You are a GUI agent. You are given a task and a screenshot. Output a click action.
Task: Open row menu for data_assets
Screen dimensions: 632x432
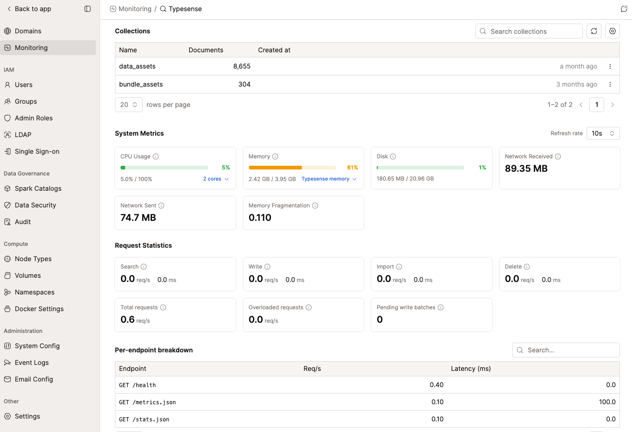coord(610,66)
